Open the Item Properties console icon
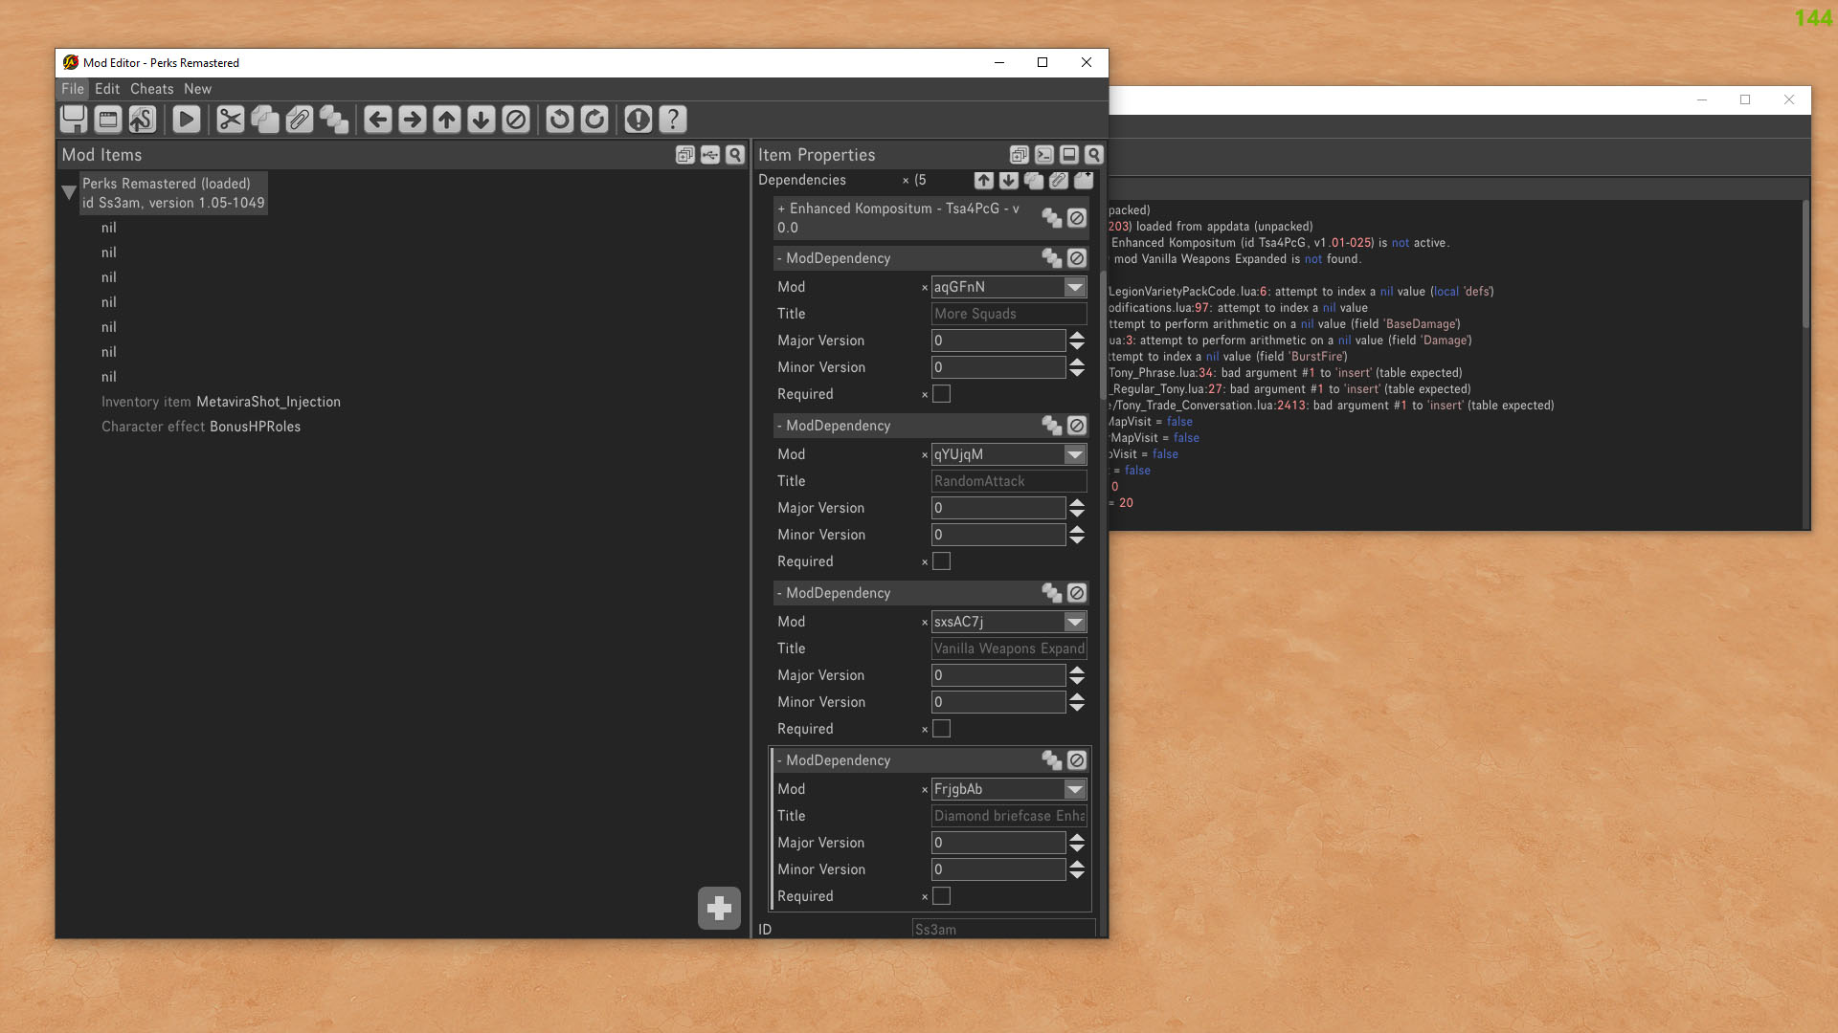This screenshot has height=1033, width=1838. (1044, 155)
